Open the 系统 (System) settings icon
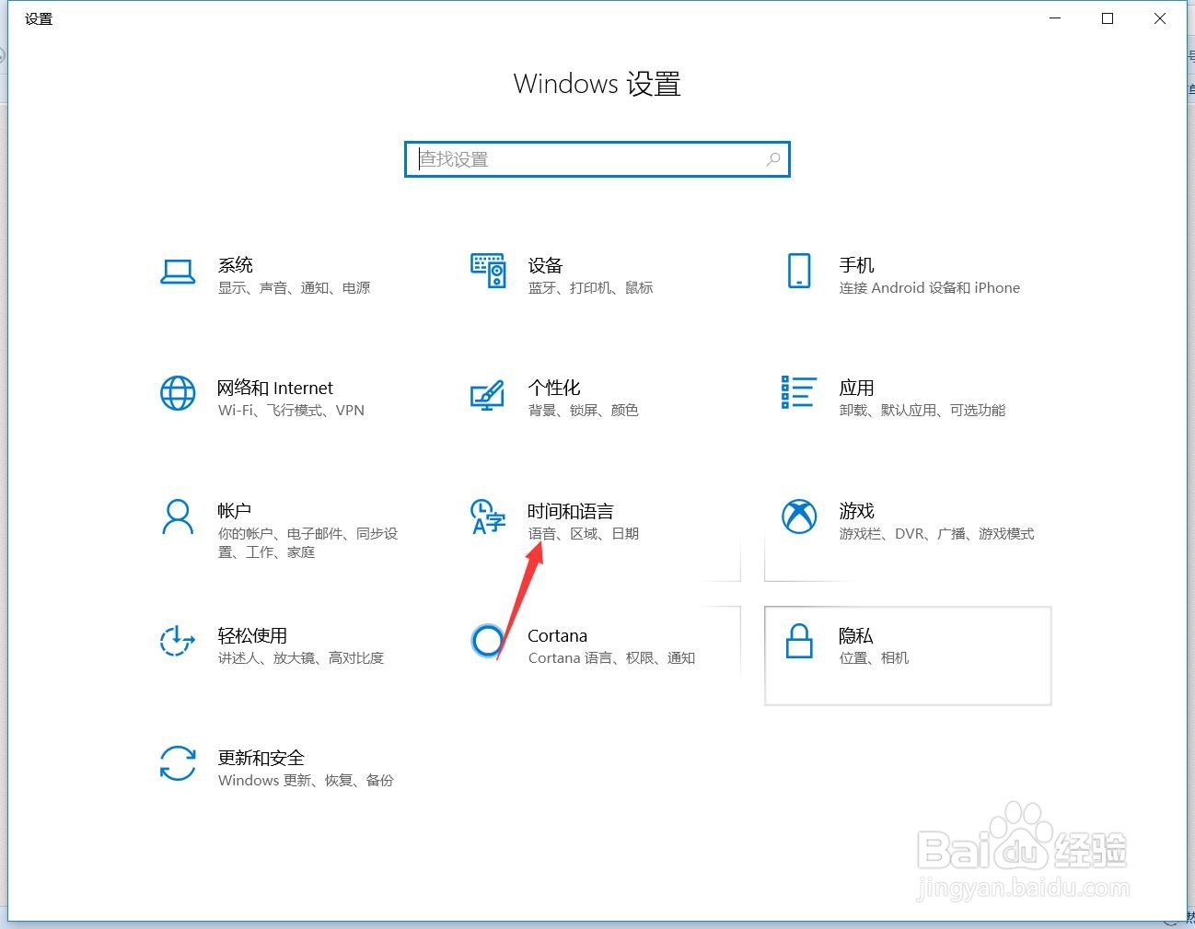The image size is (1195, 929). [x=179, y=272]
